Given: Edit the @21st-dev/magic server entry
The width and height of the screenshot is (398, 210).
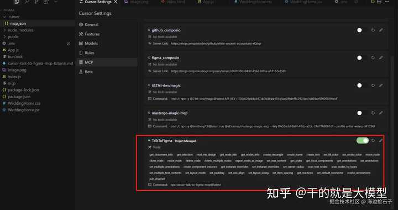Looking at the screenshot, I should 381,85.
